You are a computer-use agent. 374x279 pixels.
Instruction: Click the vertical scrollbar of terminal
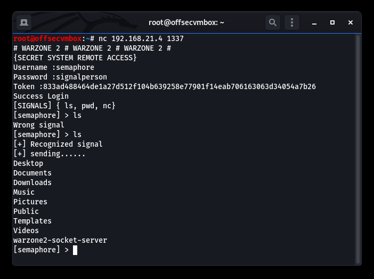tap(357, 149)
